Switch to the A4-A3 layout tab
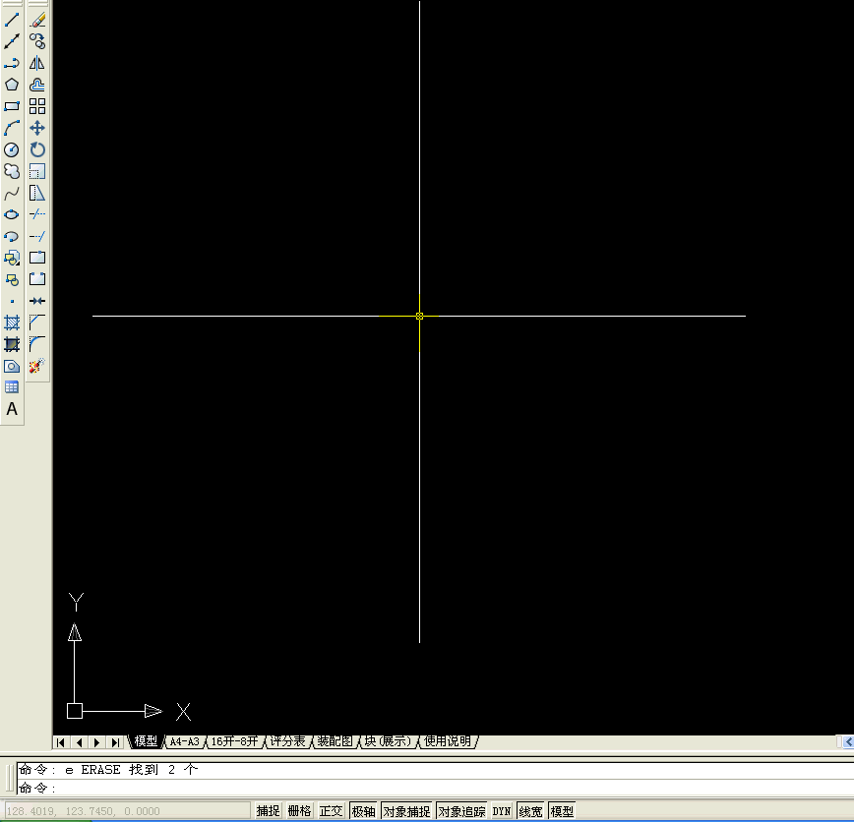 [185, 741]
